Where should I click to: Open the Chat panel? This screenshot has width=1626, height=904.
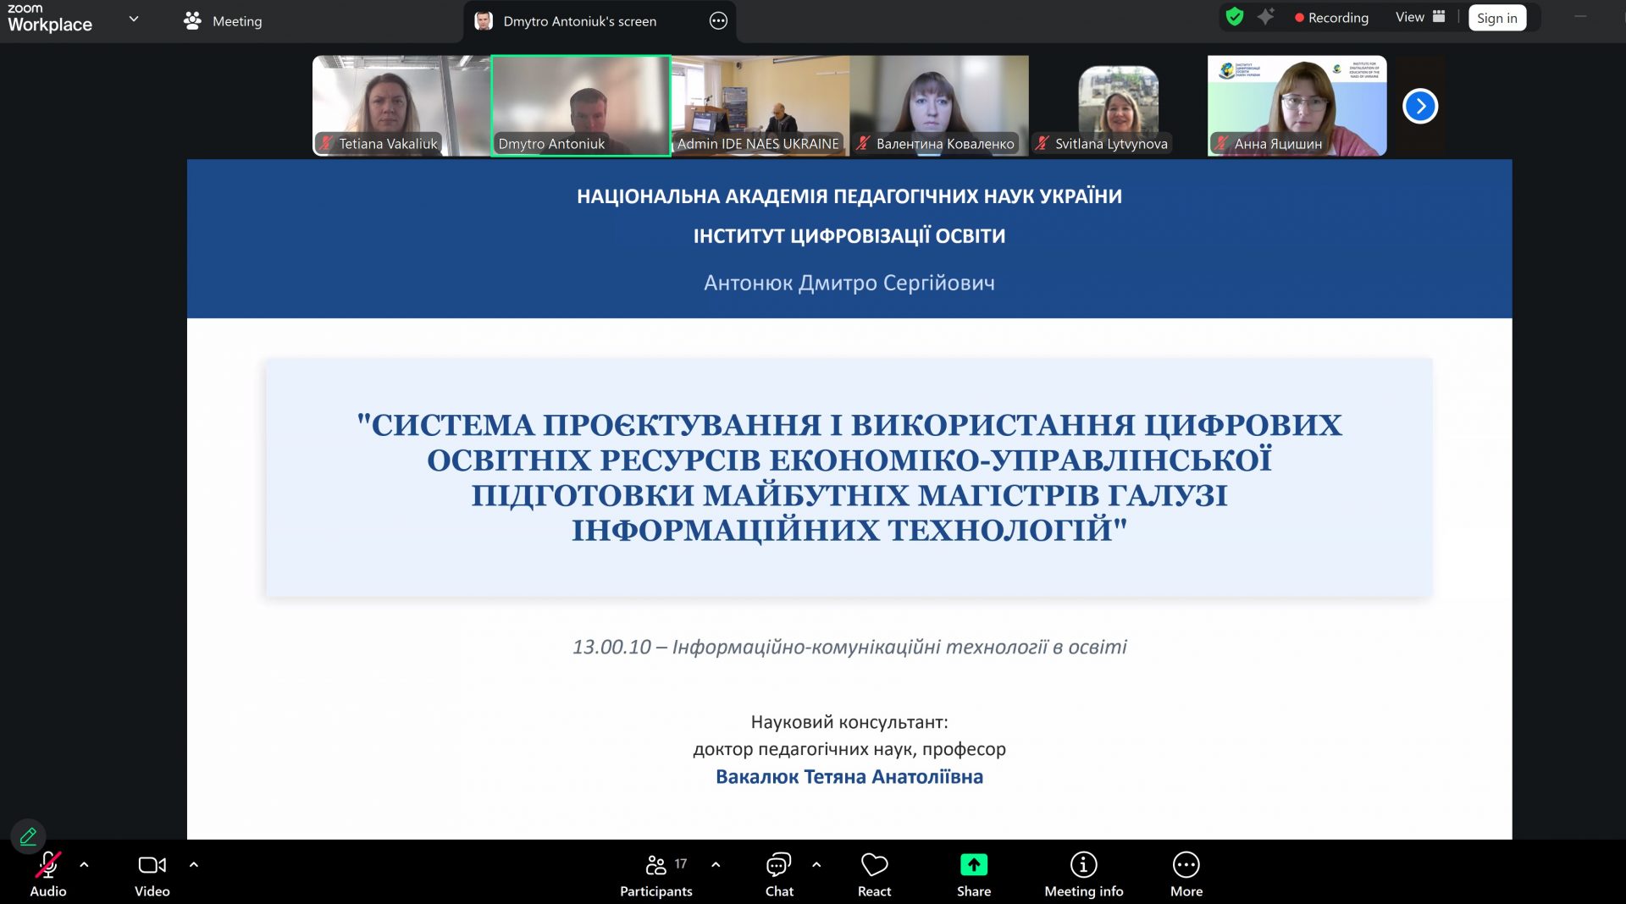pyautogui.click(x=778, y=874)
